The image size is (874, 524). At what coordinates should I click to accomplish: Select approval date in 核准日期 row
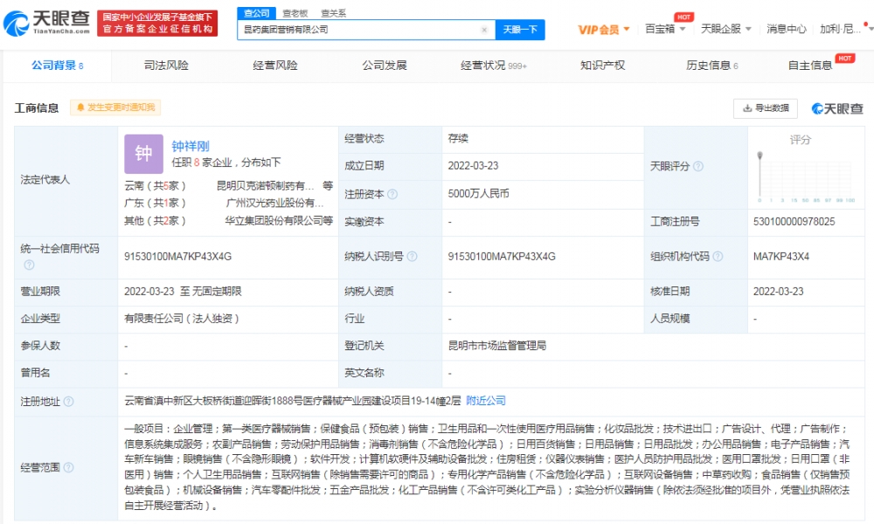pos(778,291)
